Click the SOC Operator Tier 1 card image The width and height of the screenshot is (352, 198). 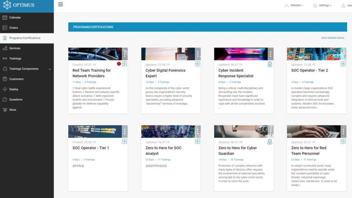[x=94, y=132]
